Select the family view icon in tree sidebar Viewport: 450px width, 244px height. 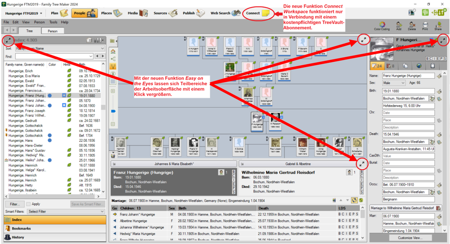point(113,66)
